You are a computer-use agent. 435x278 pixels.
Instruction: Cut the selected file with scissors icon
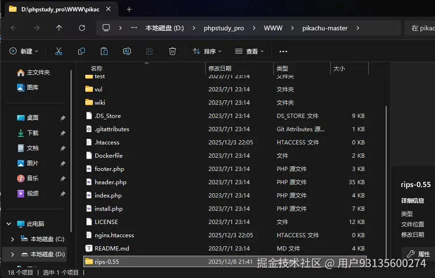(x=58, y=51)
